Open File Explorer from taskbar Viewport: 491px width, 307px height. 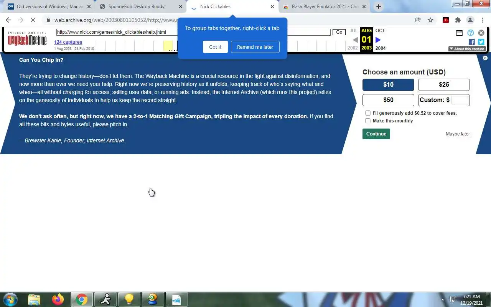(x=34, y=299)
